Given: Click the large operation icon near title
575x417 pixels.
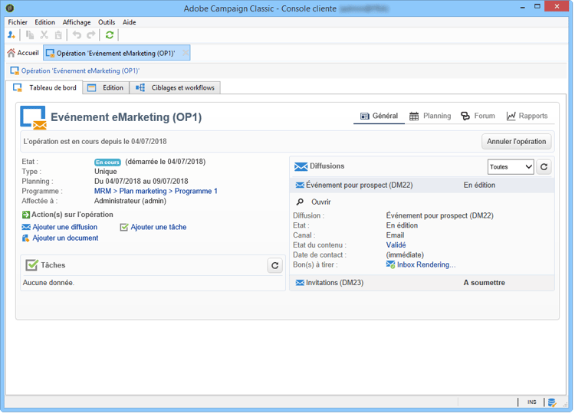Looking at the screenshot, I should click(x=34, y=118).
